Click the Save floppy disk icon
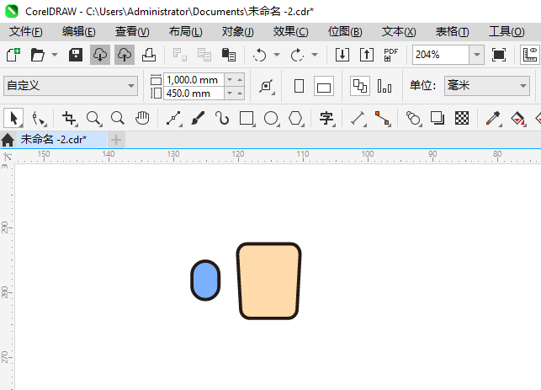This screenshot has width=541, height=390. [x=76, y=55]
